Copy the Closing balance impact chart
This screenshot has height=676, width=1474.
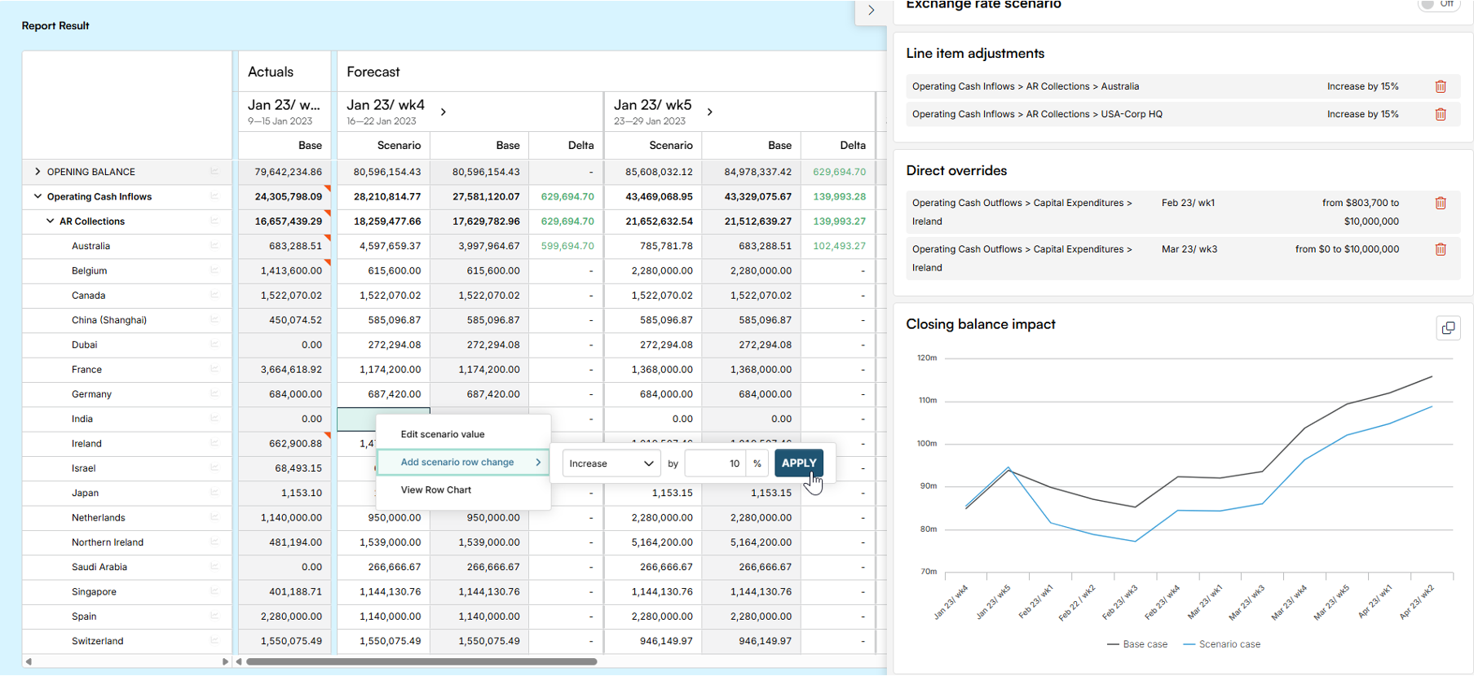tap(1448, 327)
